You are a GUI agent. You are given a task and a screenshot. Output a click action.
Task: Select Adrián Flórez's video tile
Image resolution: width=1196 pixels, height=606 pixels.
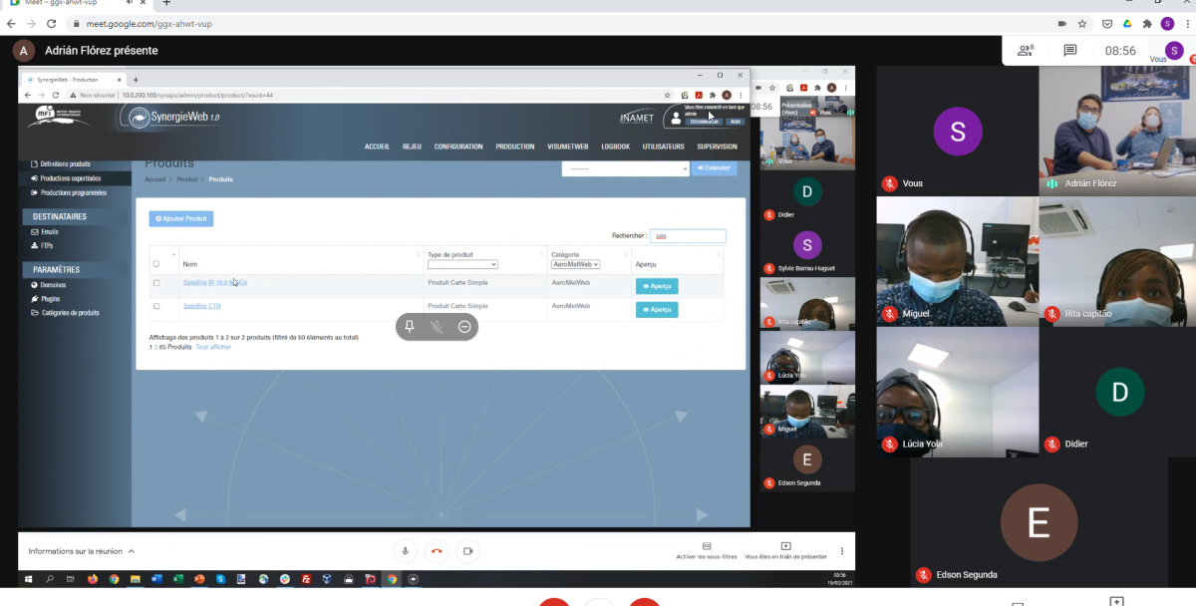pos(1117,129)
